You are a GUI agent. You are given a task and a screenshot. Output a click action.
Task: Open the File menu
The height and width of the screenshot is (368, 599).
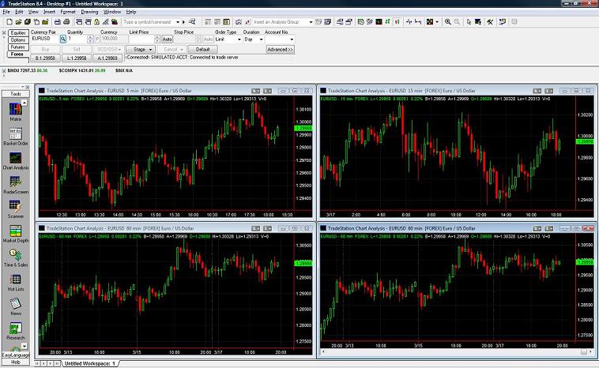coord(6,12)
